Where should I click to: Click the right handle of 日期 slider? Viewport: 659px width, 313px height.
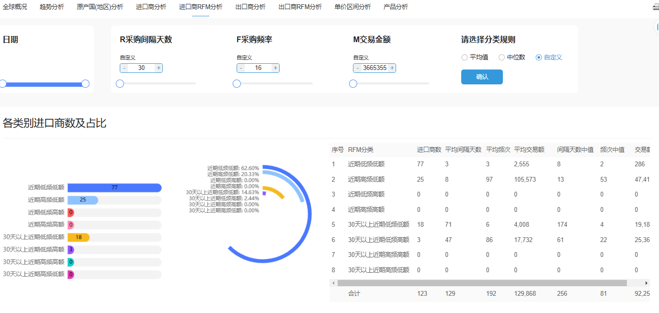85,84
